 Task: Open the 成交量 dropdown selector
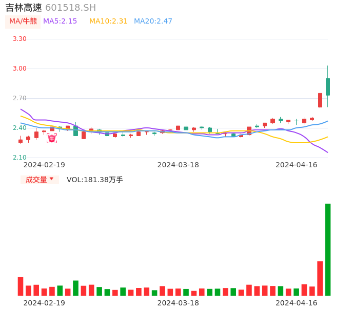click(x=40, y=180)
